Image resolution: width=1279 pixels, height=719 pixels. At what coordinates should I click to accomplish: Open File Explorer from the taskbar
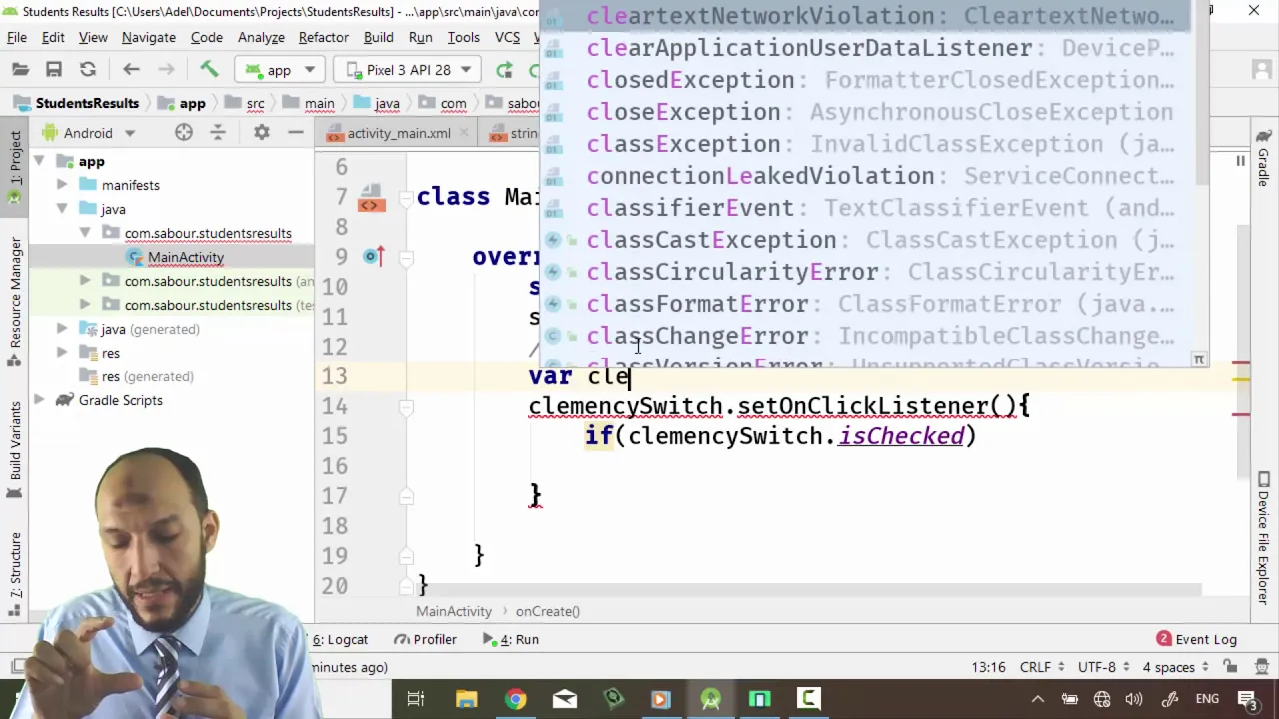[x=466, y=699]
